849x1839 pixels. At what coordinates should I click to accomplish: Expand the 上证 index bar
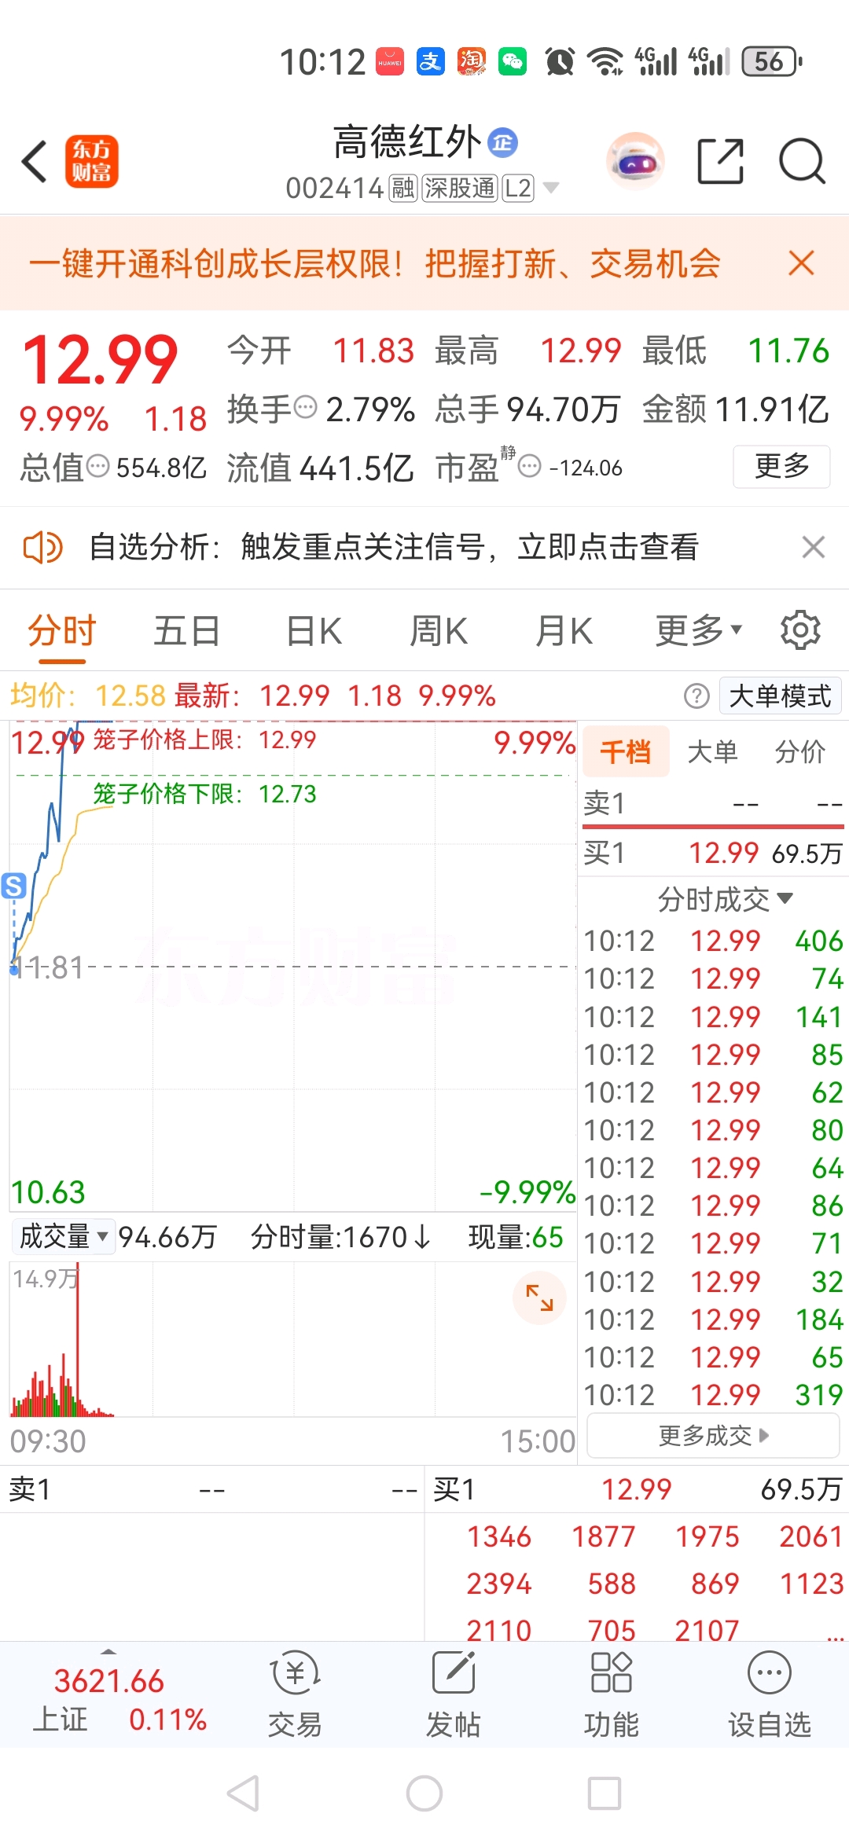pos(108,1651)
